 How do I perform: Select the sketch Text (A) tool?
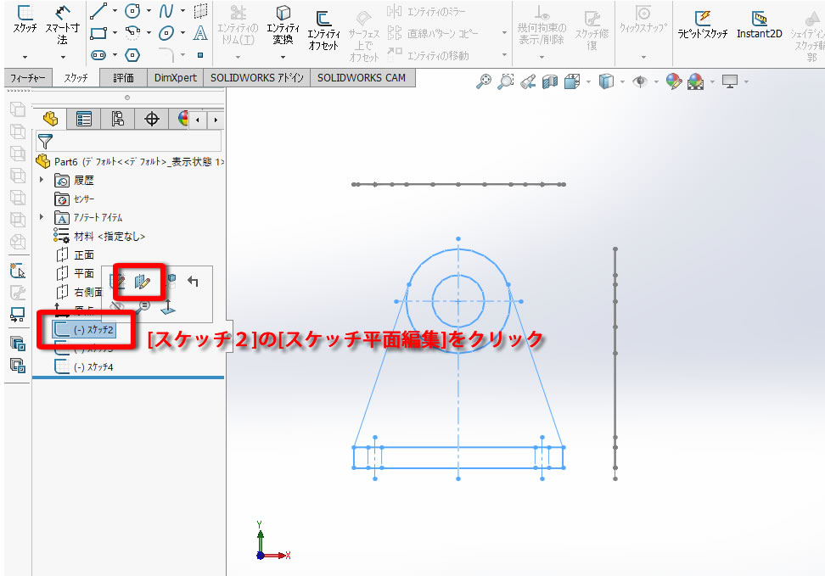pos(200,33)
